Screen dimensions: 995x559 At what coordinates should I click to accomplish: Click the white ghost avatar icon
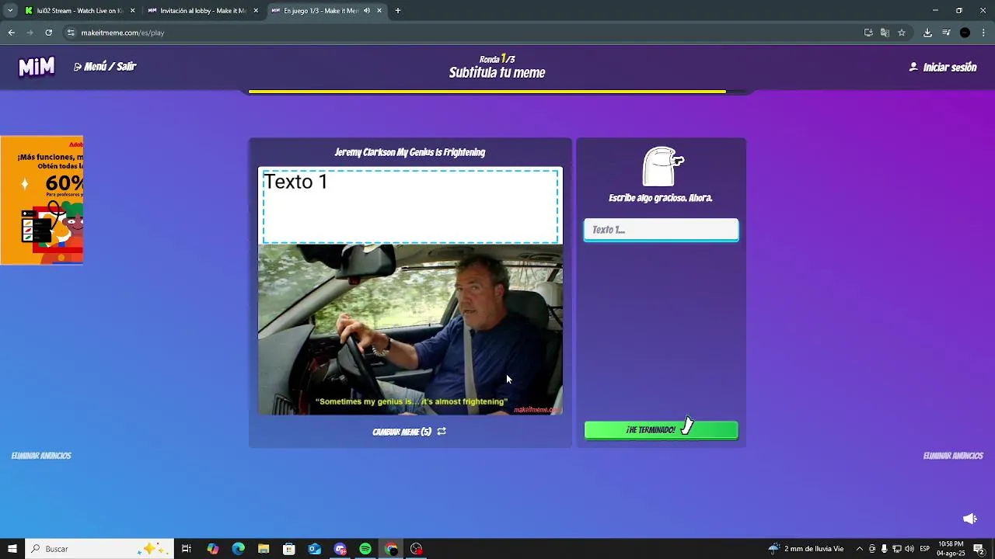coord(662,166)
